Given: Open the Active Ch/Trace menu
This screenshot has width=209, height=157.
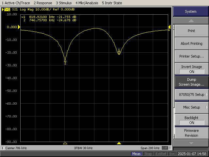Looking at the screenshot, I should 16,3.
